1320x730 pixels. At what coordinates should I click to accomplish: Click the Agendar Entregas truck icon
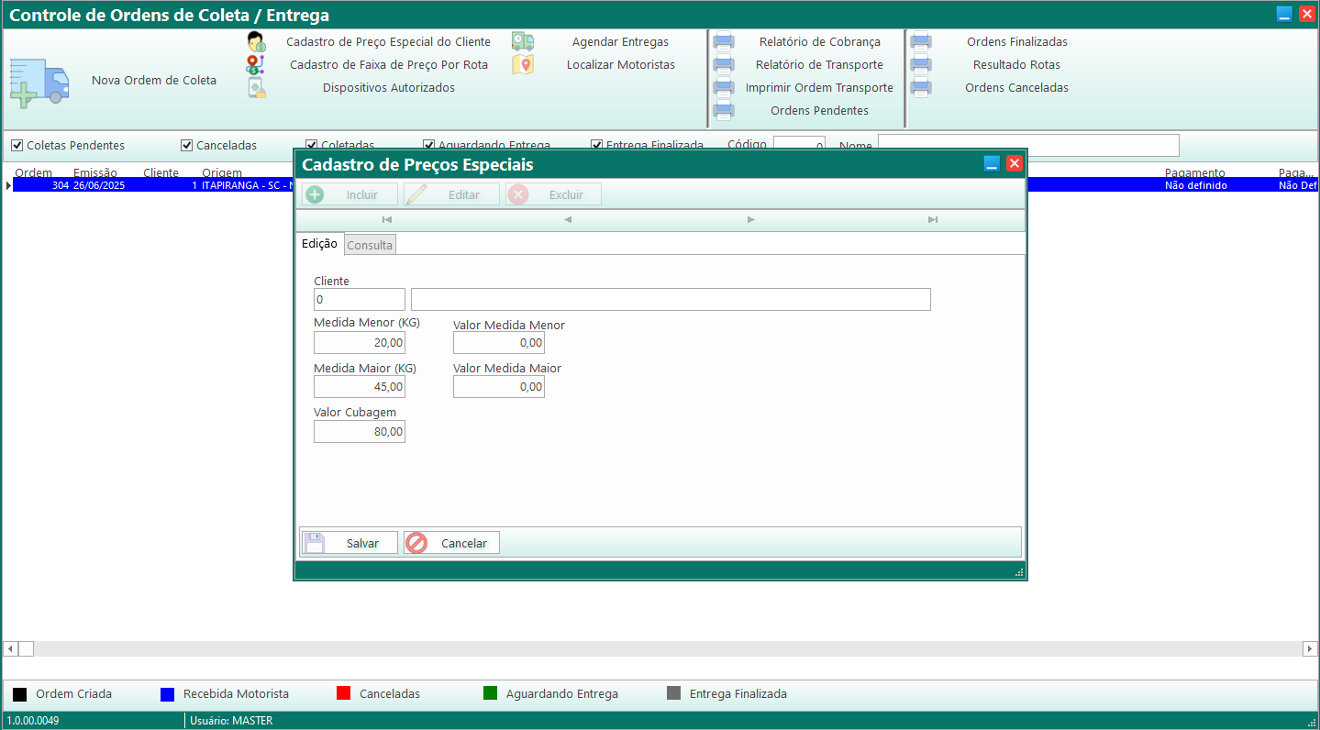coord(523,42)
